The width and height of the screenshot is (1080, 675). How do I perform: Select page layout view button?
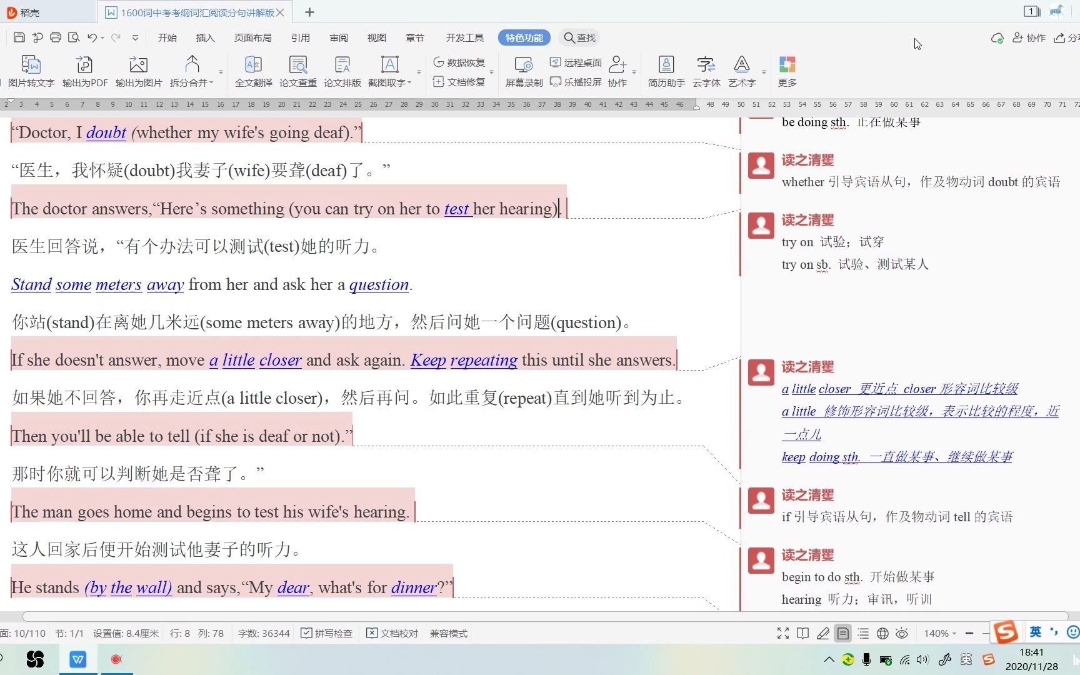843,633
